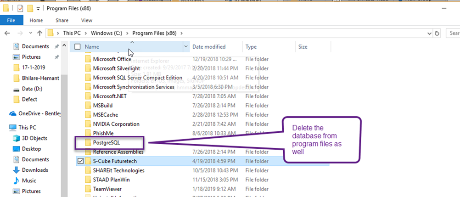
Task: Select the NVIDIA Corporation folder icon
Action: [x=88, y=124]
